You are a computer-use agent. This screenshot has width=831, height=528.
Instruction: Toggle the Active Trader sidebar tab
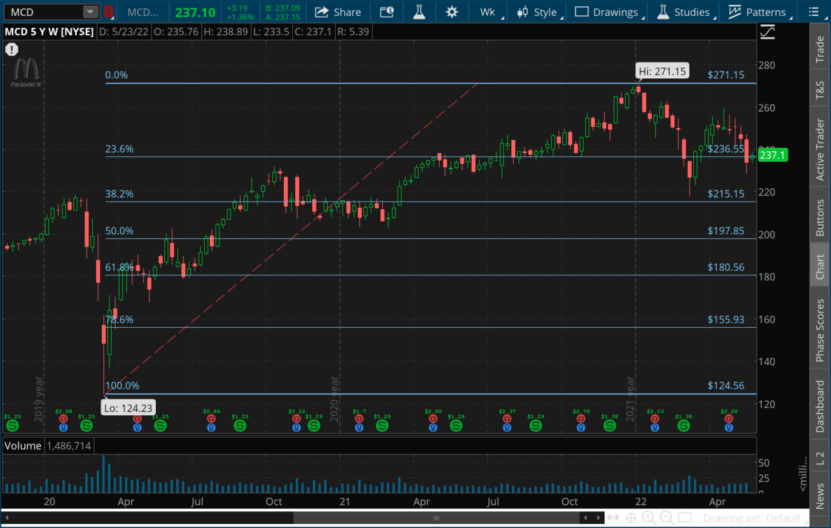click(820, 150)
